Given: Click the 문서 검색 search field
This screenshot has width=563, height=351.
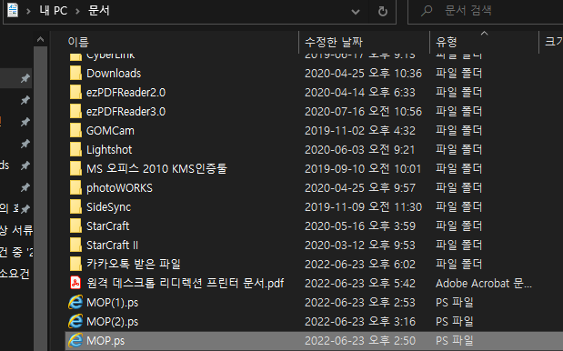Looking at the screenshot, I should click(486, 11).
